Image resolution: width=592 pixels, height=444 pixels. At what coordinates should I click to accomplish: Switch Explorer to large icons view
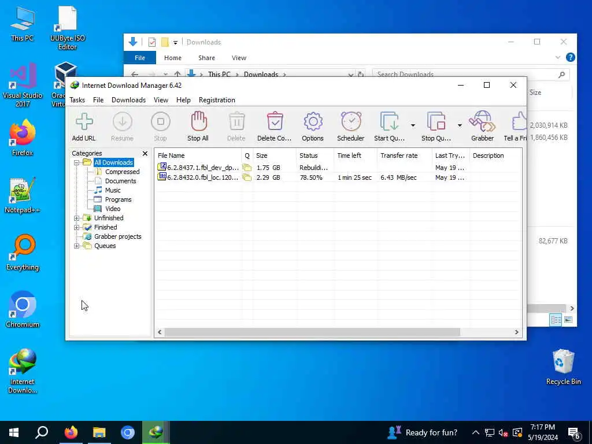(568, 320)
